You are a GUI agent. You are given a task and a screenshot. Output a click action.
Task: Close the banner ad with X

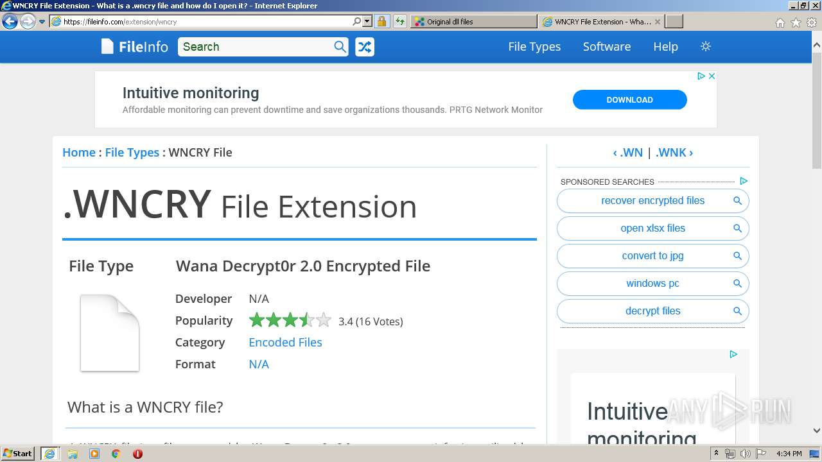click(x=712, y=76)
